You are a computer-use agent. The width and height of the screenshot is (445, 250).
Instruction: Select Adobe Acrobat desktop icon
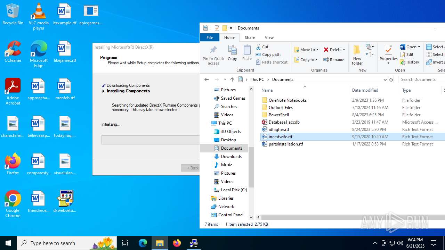[13, 92]
